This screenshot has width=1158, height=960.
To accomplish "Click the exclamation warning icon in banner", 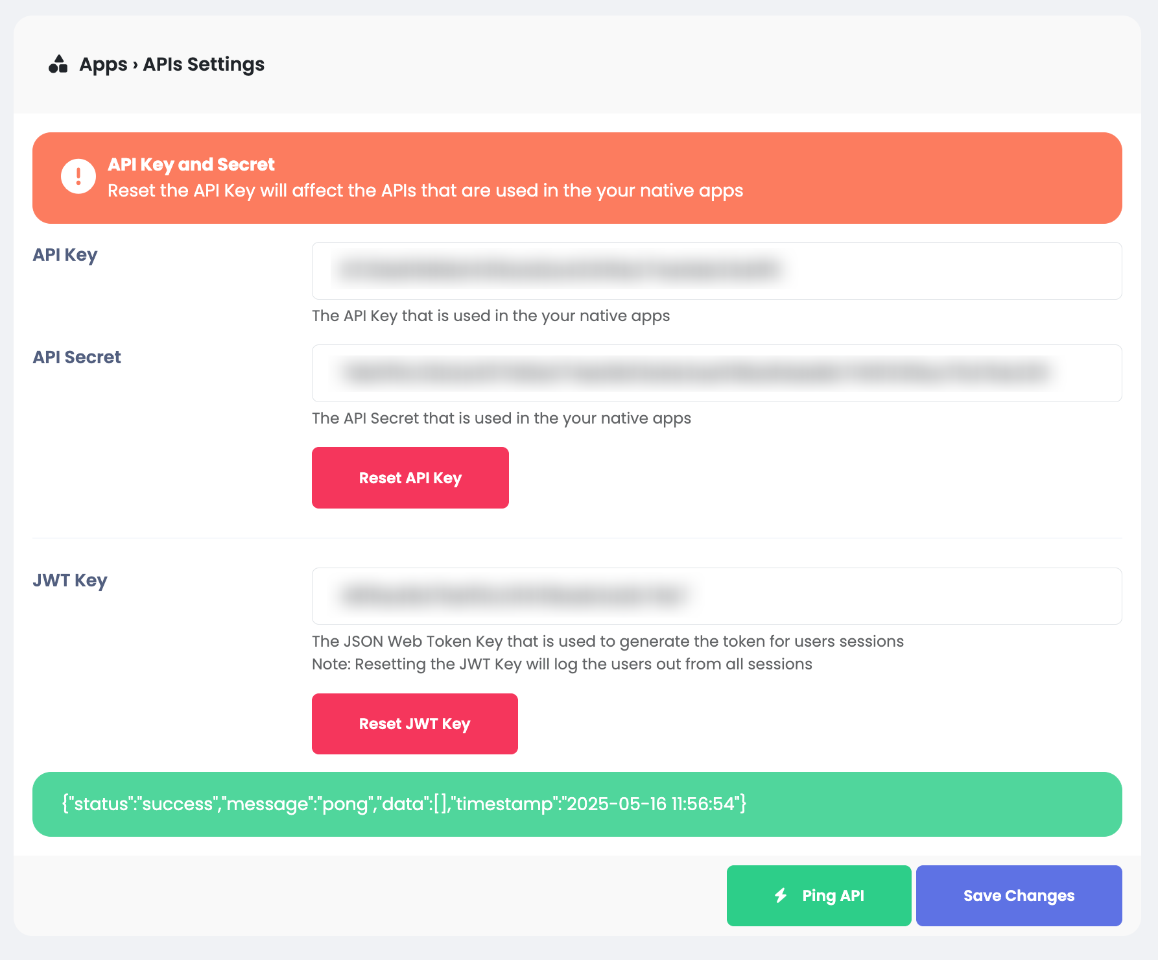I will pyautogui.click(x=78, y=176).
